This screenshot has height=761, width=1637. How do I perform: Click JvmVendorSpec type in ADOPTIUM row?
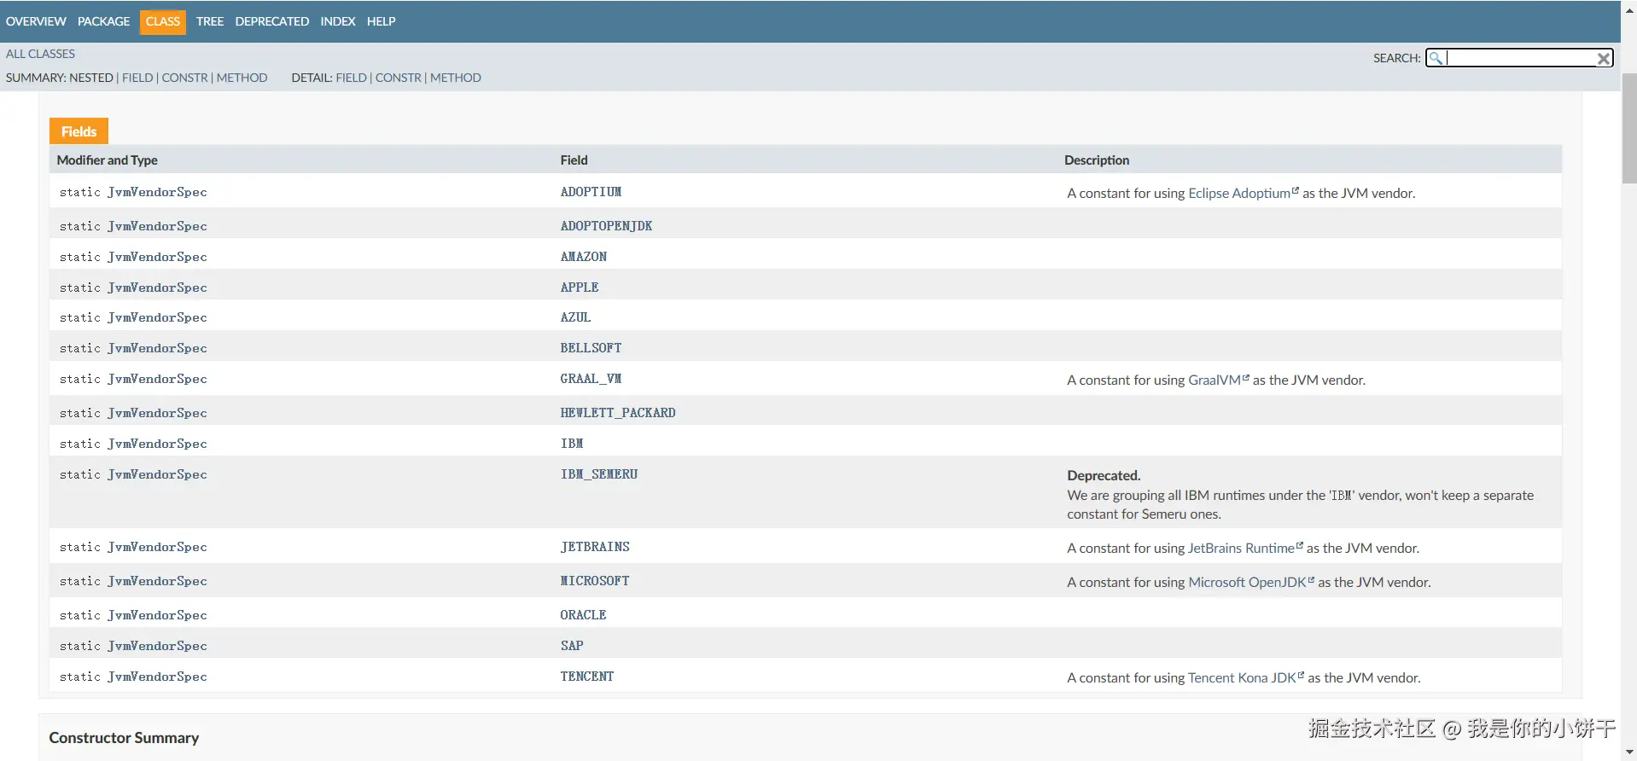(x=157, y=192)
